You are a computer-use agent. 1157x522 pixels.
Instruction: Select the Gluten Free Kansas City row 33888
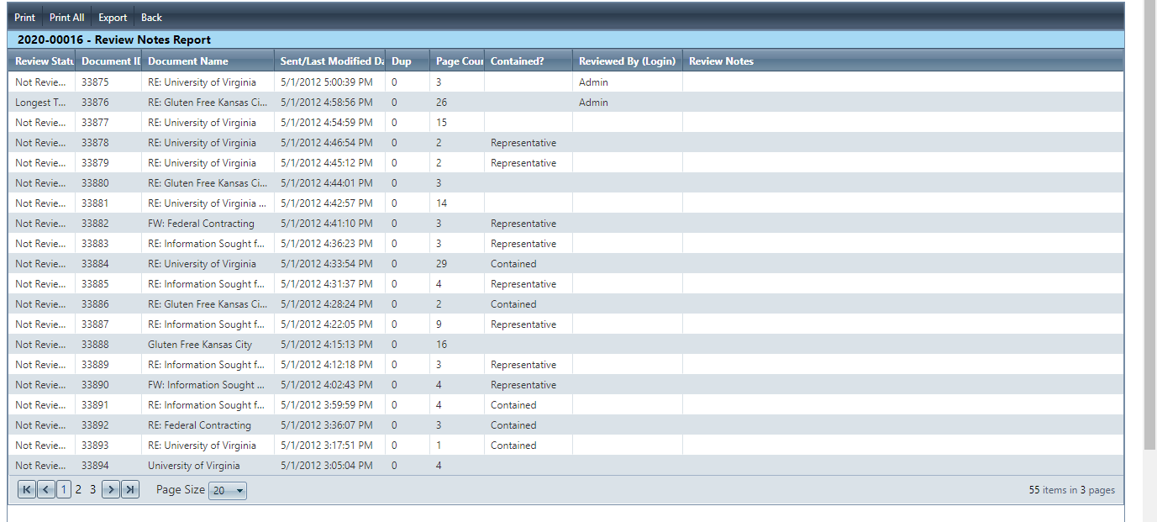(200, 345)
